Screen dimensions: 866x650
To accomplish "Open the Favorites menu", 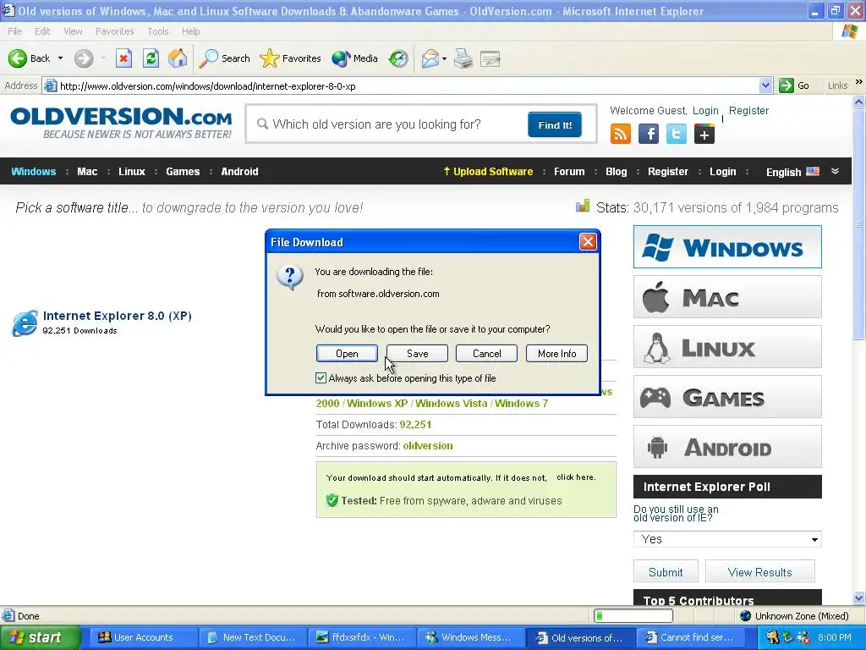I will click(114, 31).
